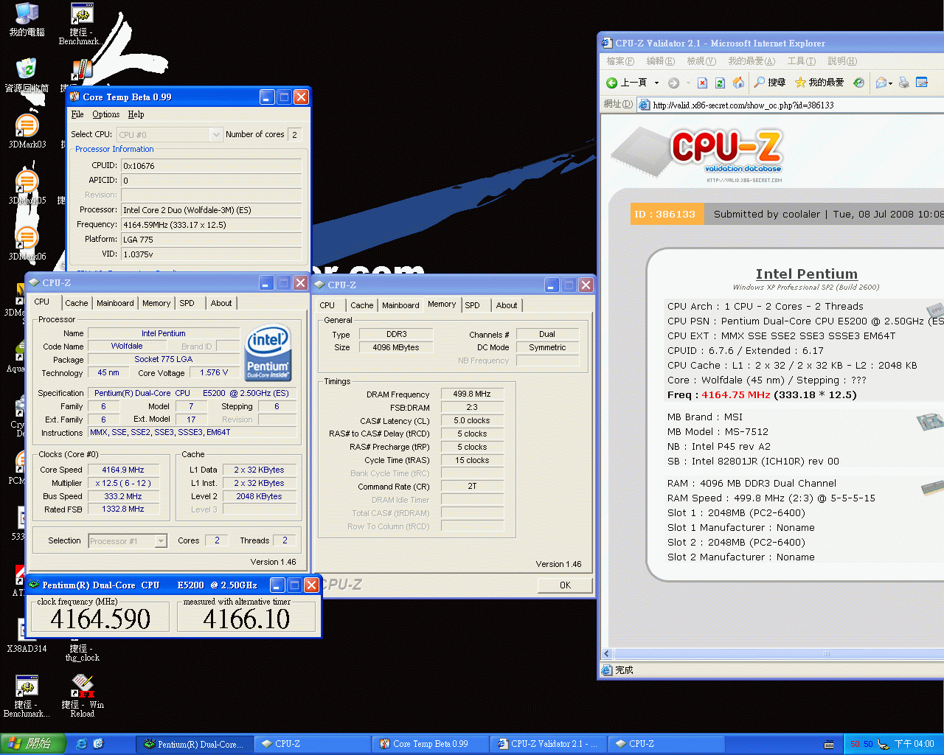Click CPU-Z Validator 2.1 taskbar button
Screen dimensions: 944x755
coord(548,744)
